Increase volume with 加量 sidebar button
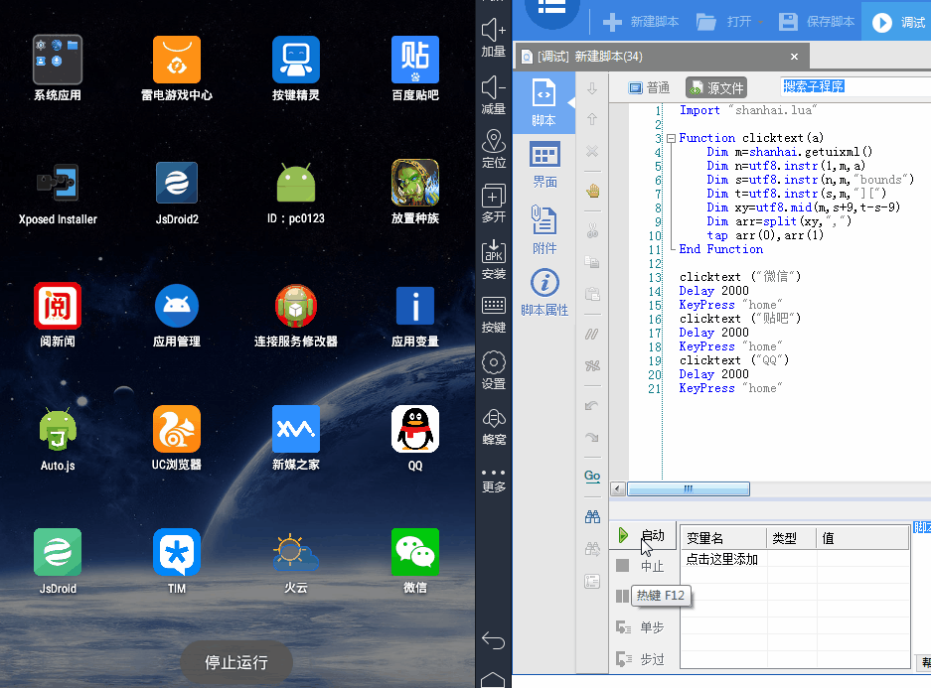Viewport: 931px width, 688px height. [x=494, y=39]
